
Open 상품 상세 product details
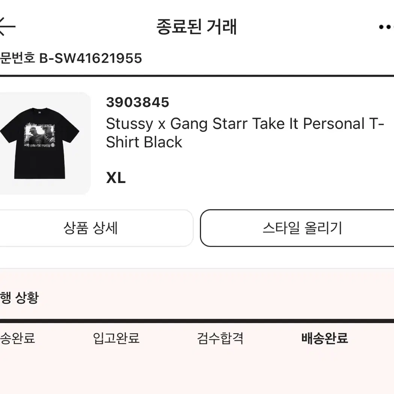(x=91, y=228)
